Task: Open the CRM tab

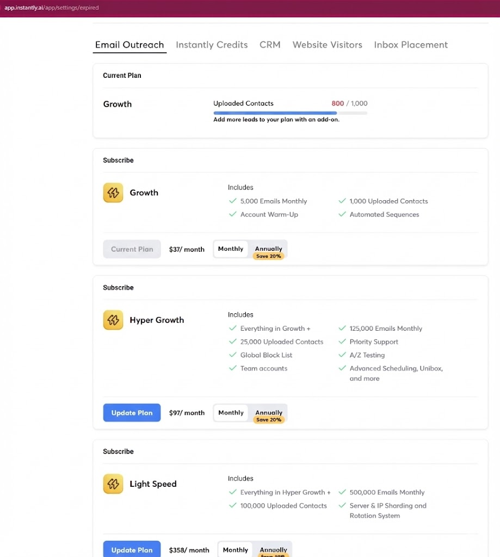Action: 270,45
